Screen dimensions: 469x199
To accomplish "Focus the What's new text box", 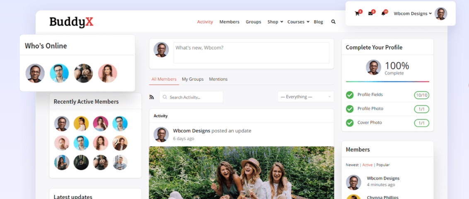I will (x=251, y=53).
